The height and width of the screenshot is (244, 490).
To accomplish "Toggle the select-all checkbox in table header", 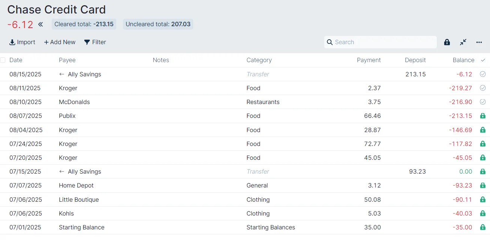I will [3, 60].
